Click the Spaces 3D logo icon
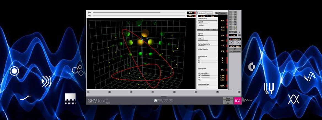Viewport: 322px width, 120px height. pyautogui.click(x=155, y=101)
